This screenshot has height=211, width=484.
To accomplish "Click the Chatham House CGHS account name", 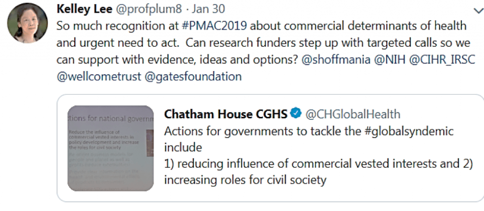I will point(225,114).
